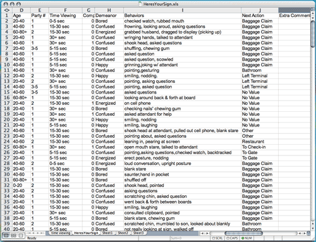Screen dimensions: 316x242
Task: Select cell 'loud conversation, upright posture'
Action: 183,164
